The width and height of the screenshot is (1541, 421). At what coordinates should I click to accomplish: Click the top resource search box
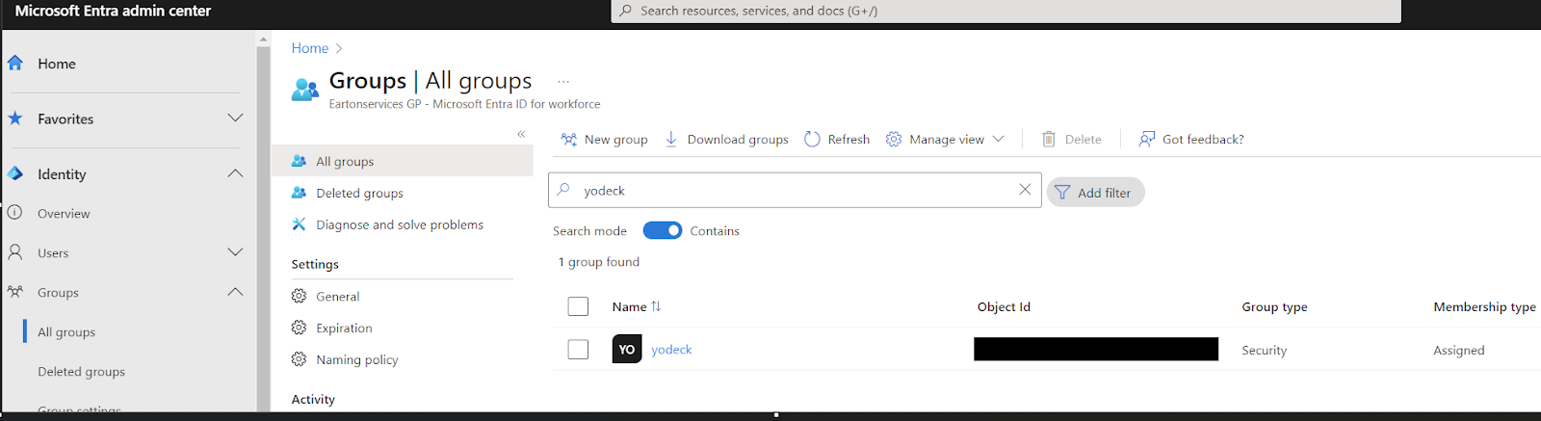click(1006, 11)
